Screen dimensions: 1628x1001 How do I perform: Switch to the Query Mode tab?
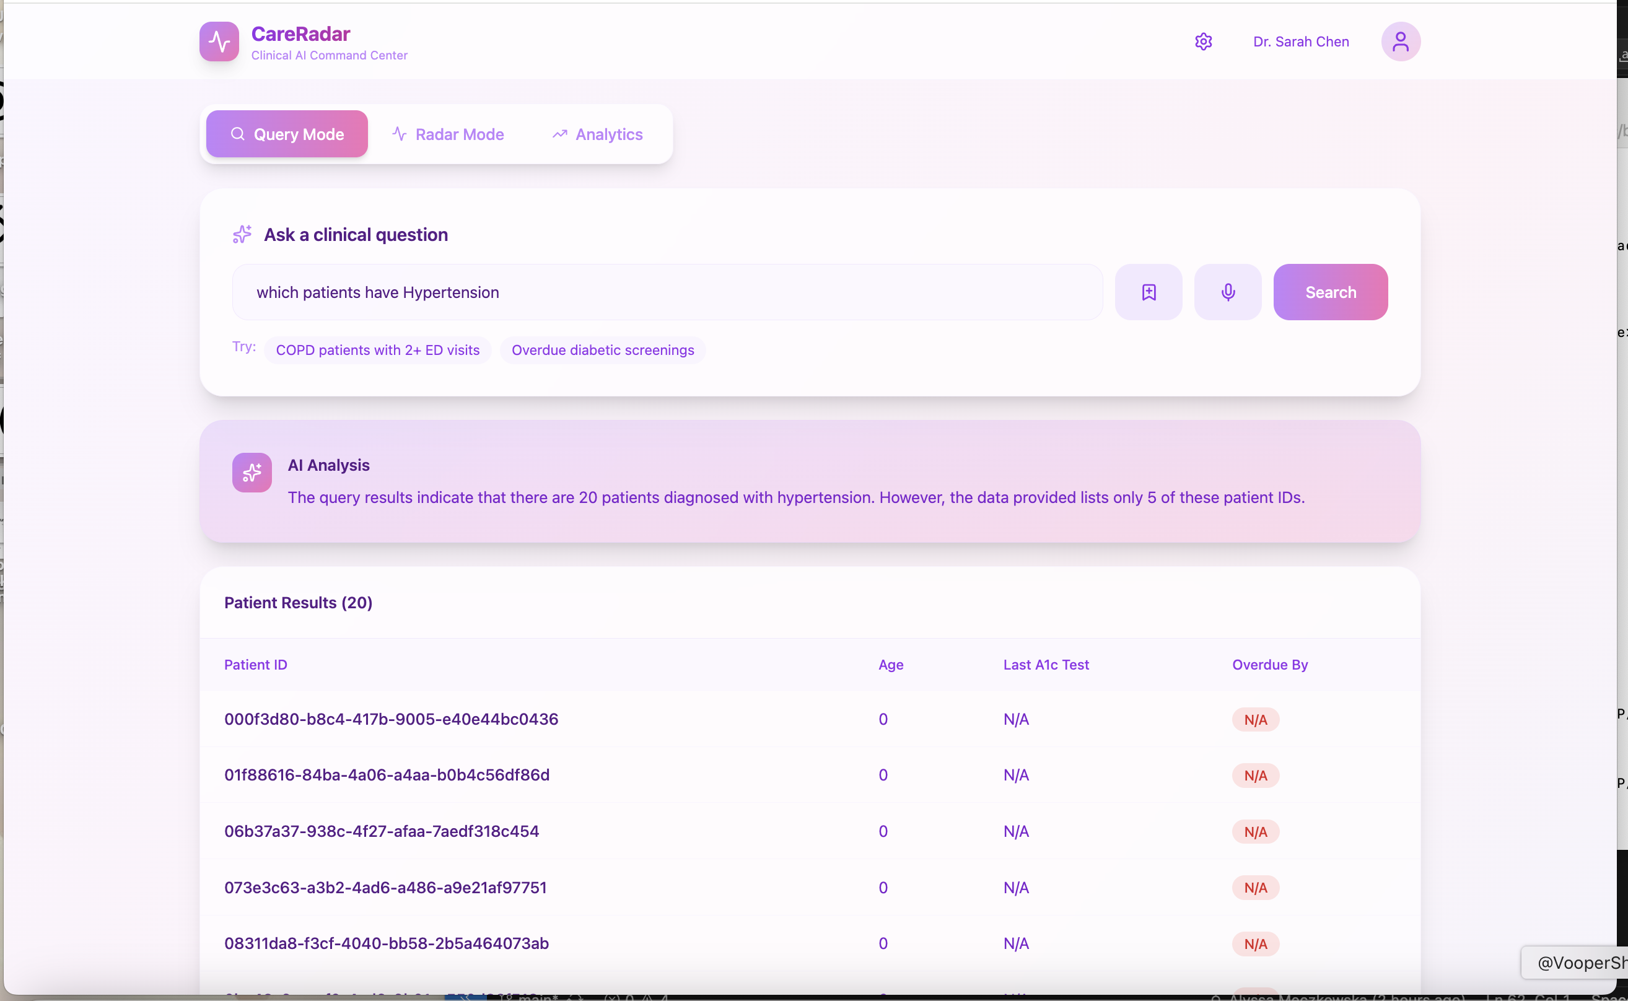(287, 134)
